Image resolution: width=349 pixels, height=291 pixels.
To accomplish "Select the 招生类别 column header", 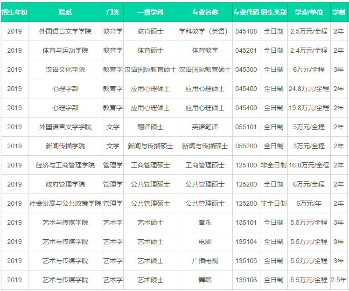I will point(274,12).
